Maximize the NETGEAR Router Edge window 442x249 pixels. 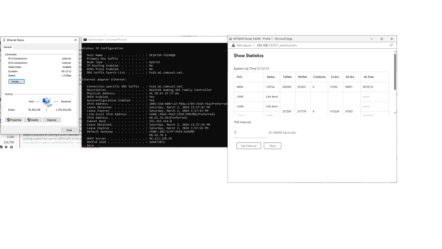382,39
